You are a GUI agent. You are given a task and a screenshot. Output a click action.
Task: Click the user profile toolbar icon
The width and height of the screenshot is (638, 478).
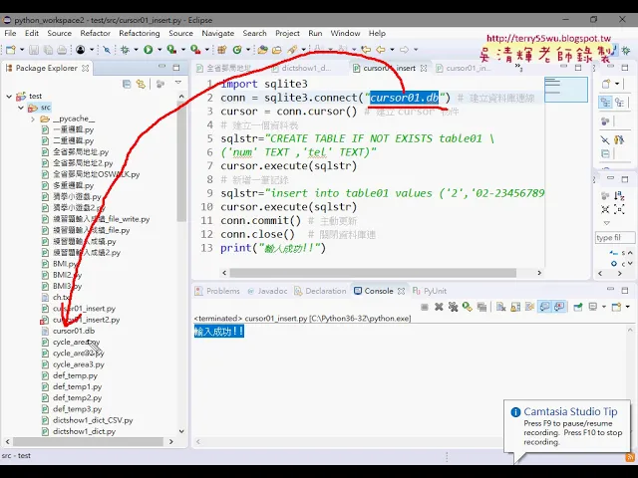tap(81, 50)
